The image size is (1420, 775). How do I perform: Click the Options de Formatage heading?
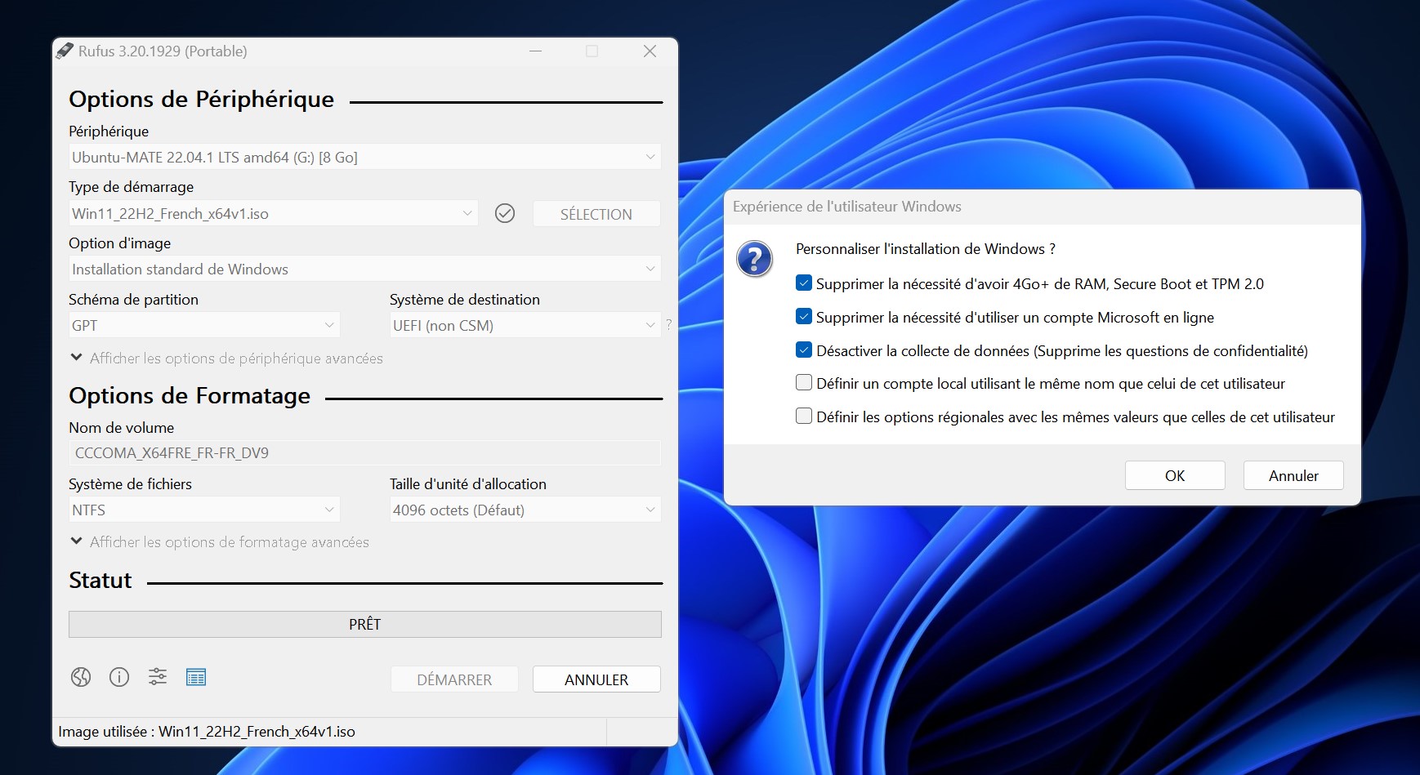click(x=190, y=395)
